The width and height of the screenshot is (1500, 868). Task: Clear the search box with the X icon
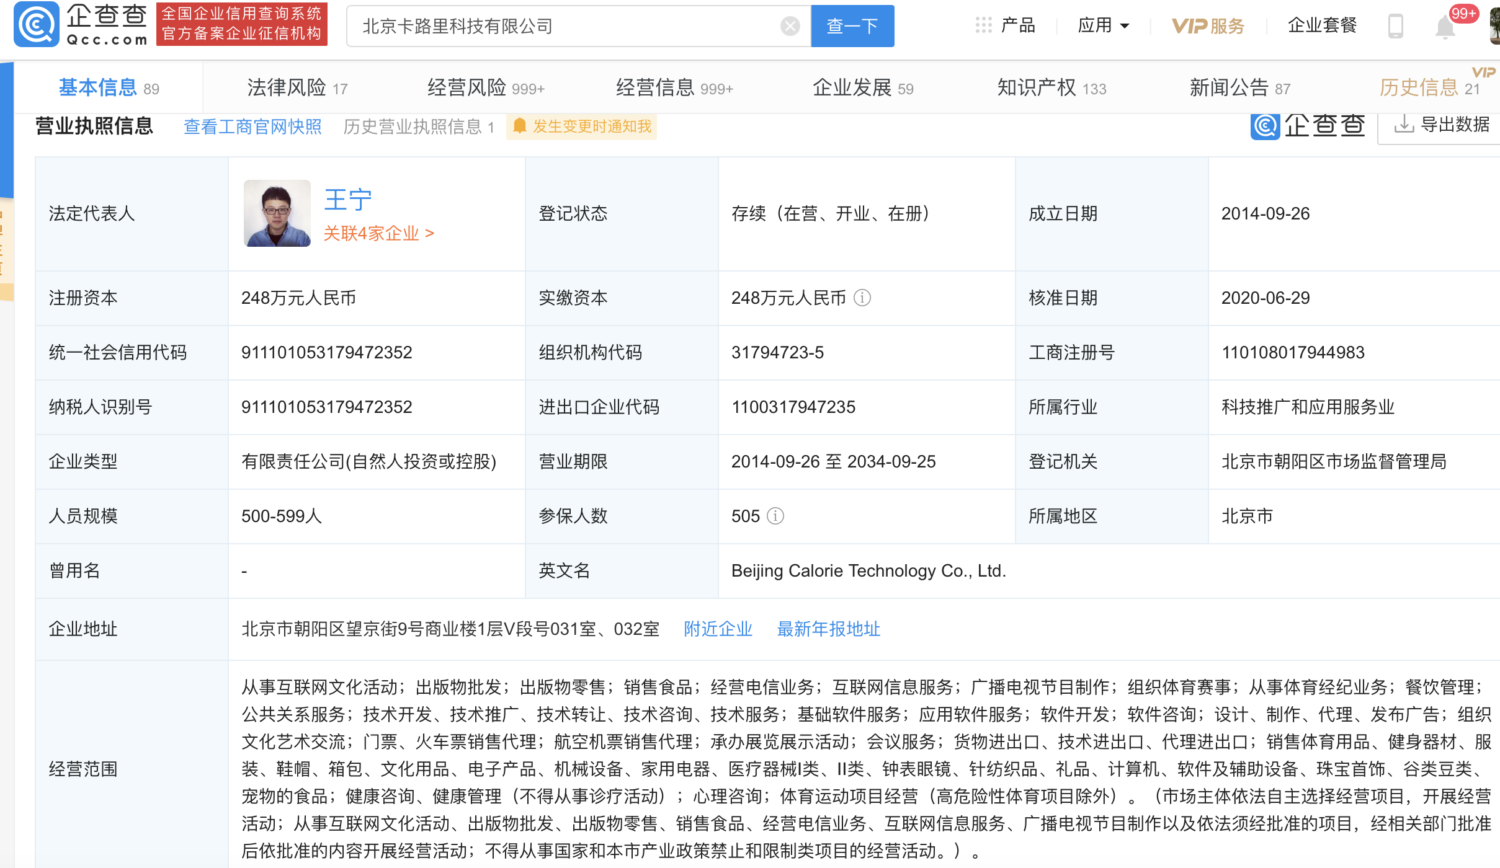[x=790, y=26]
